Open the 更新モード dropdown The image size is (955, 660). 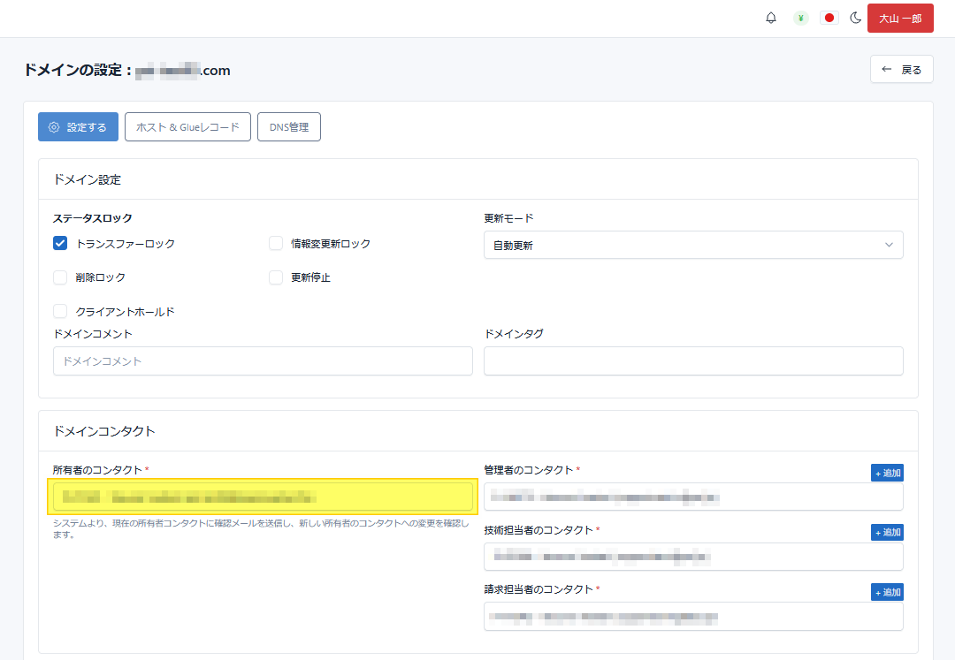(693, 246)
